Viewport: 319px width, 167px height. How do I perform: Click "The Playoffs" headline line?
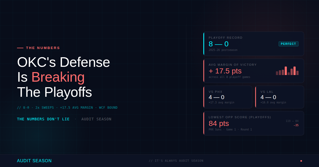coord(54,92)
